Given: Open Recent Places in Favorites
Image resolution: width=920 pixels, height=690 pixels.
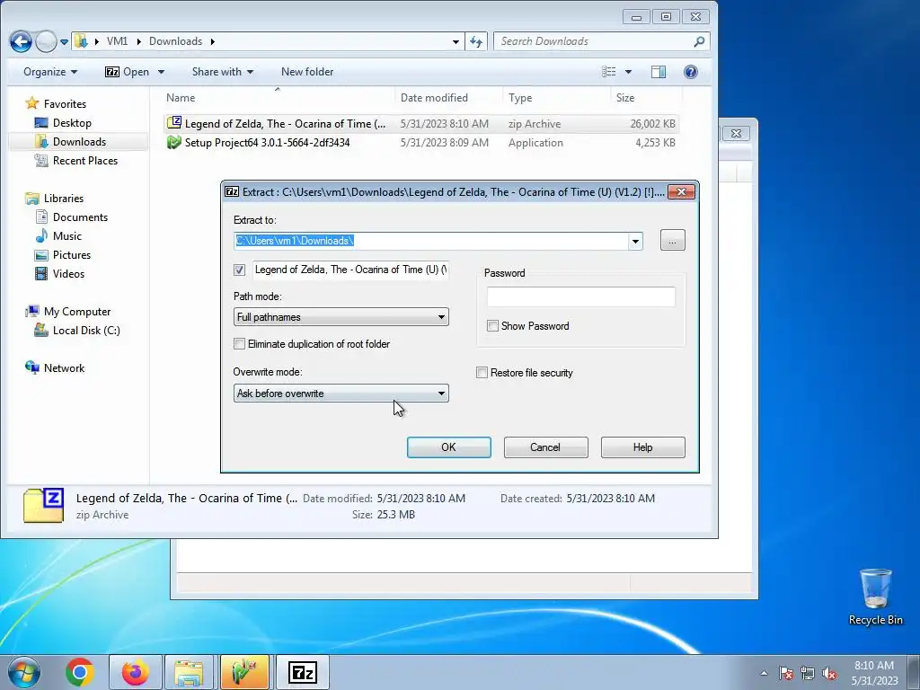Looking at the screenshot, I should pos(84,160).
